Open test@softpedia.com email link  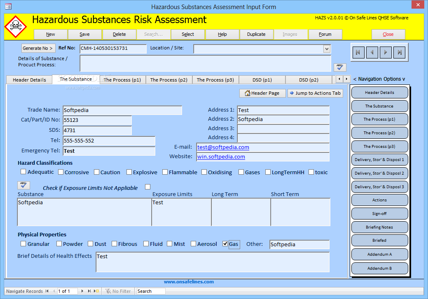223,147
